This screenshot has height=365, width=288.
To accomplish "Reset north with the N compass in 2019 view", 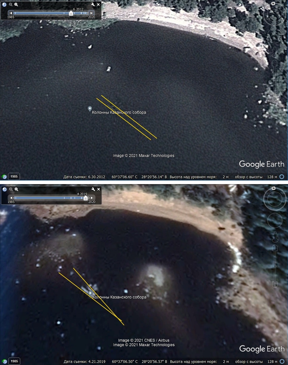I will (x=273, y=188).
